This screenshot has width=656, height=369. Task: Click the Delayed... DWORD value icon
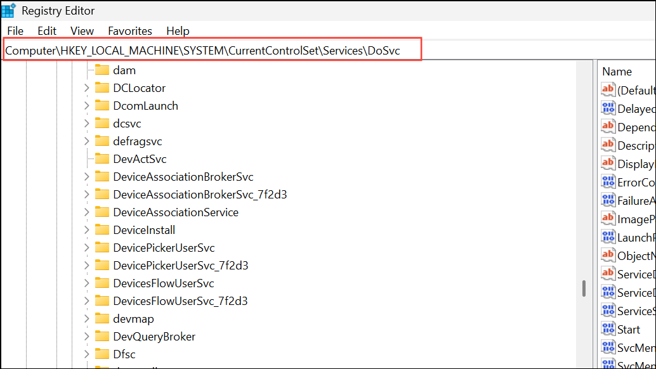pos(608,108)
